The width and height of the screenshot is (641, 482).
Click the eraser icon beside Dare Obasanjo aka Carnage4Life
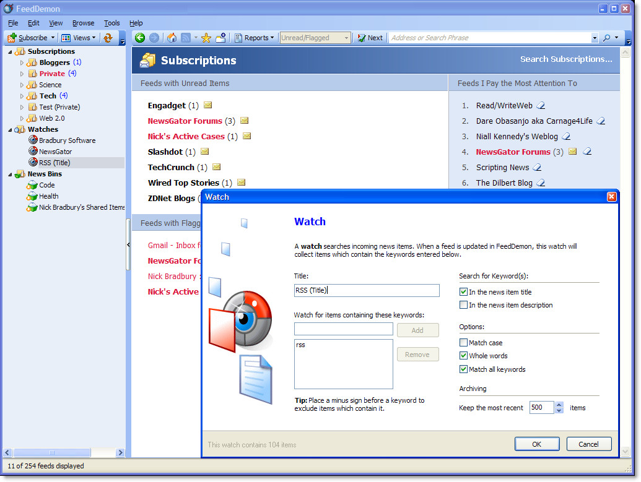pyautogui.click(x=601, y=121)
